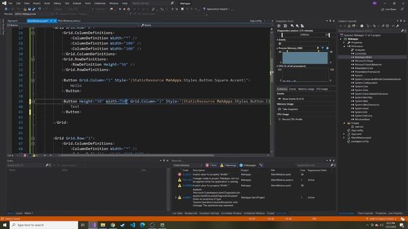Click Take Snapshot link

(290, 109)
